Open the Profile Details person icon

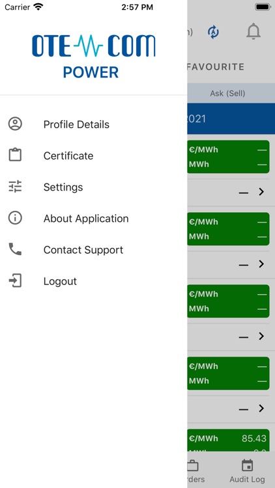(x=15, y=124)
